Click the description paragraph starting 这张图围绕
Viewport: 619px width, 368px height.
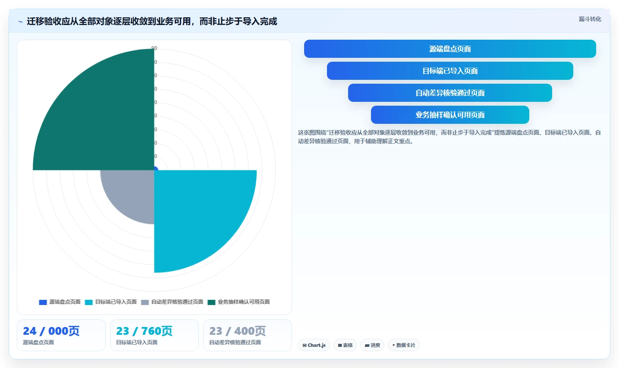[x=449, y=137]
